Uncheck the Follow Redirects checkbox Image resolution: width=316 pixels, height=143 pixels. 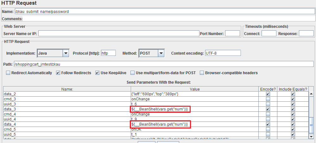point(58,73)
